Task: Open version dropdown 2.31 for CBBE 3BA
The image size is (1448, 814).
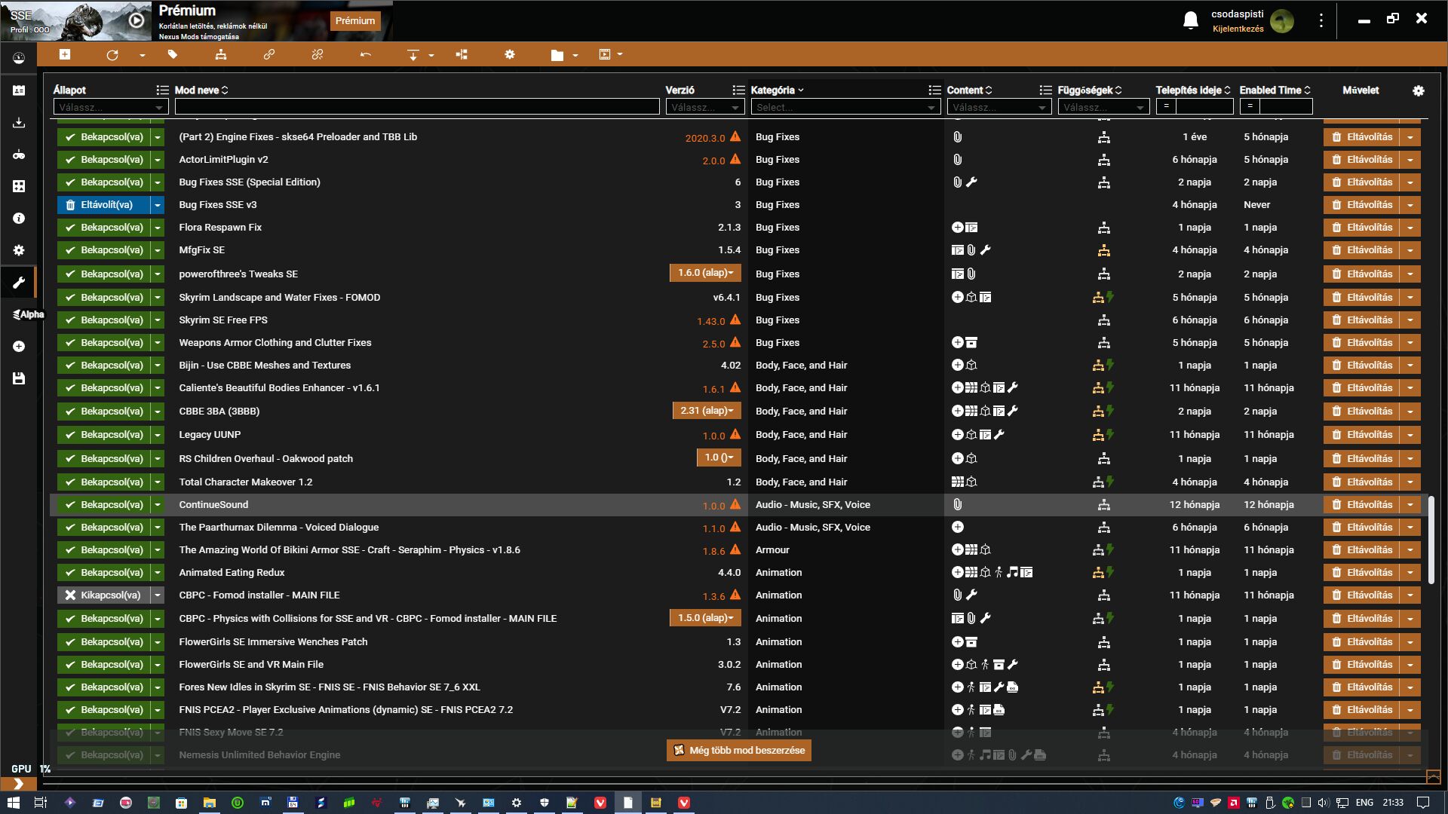Action: (707, 411)
